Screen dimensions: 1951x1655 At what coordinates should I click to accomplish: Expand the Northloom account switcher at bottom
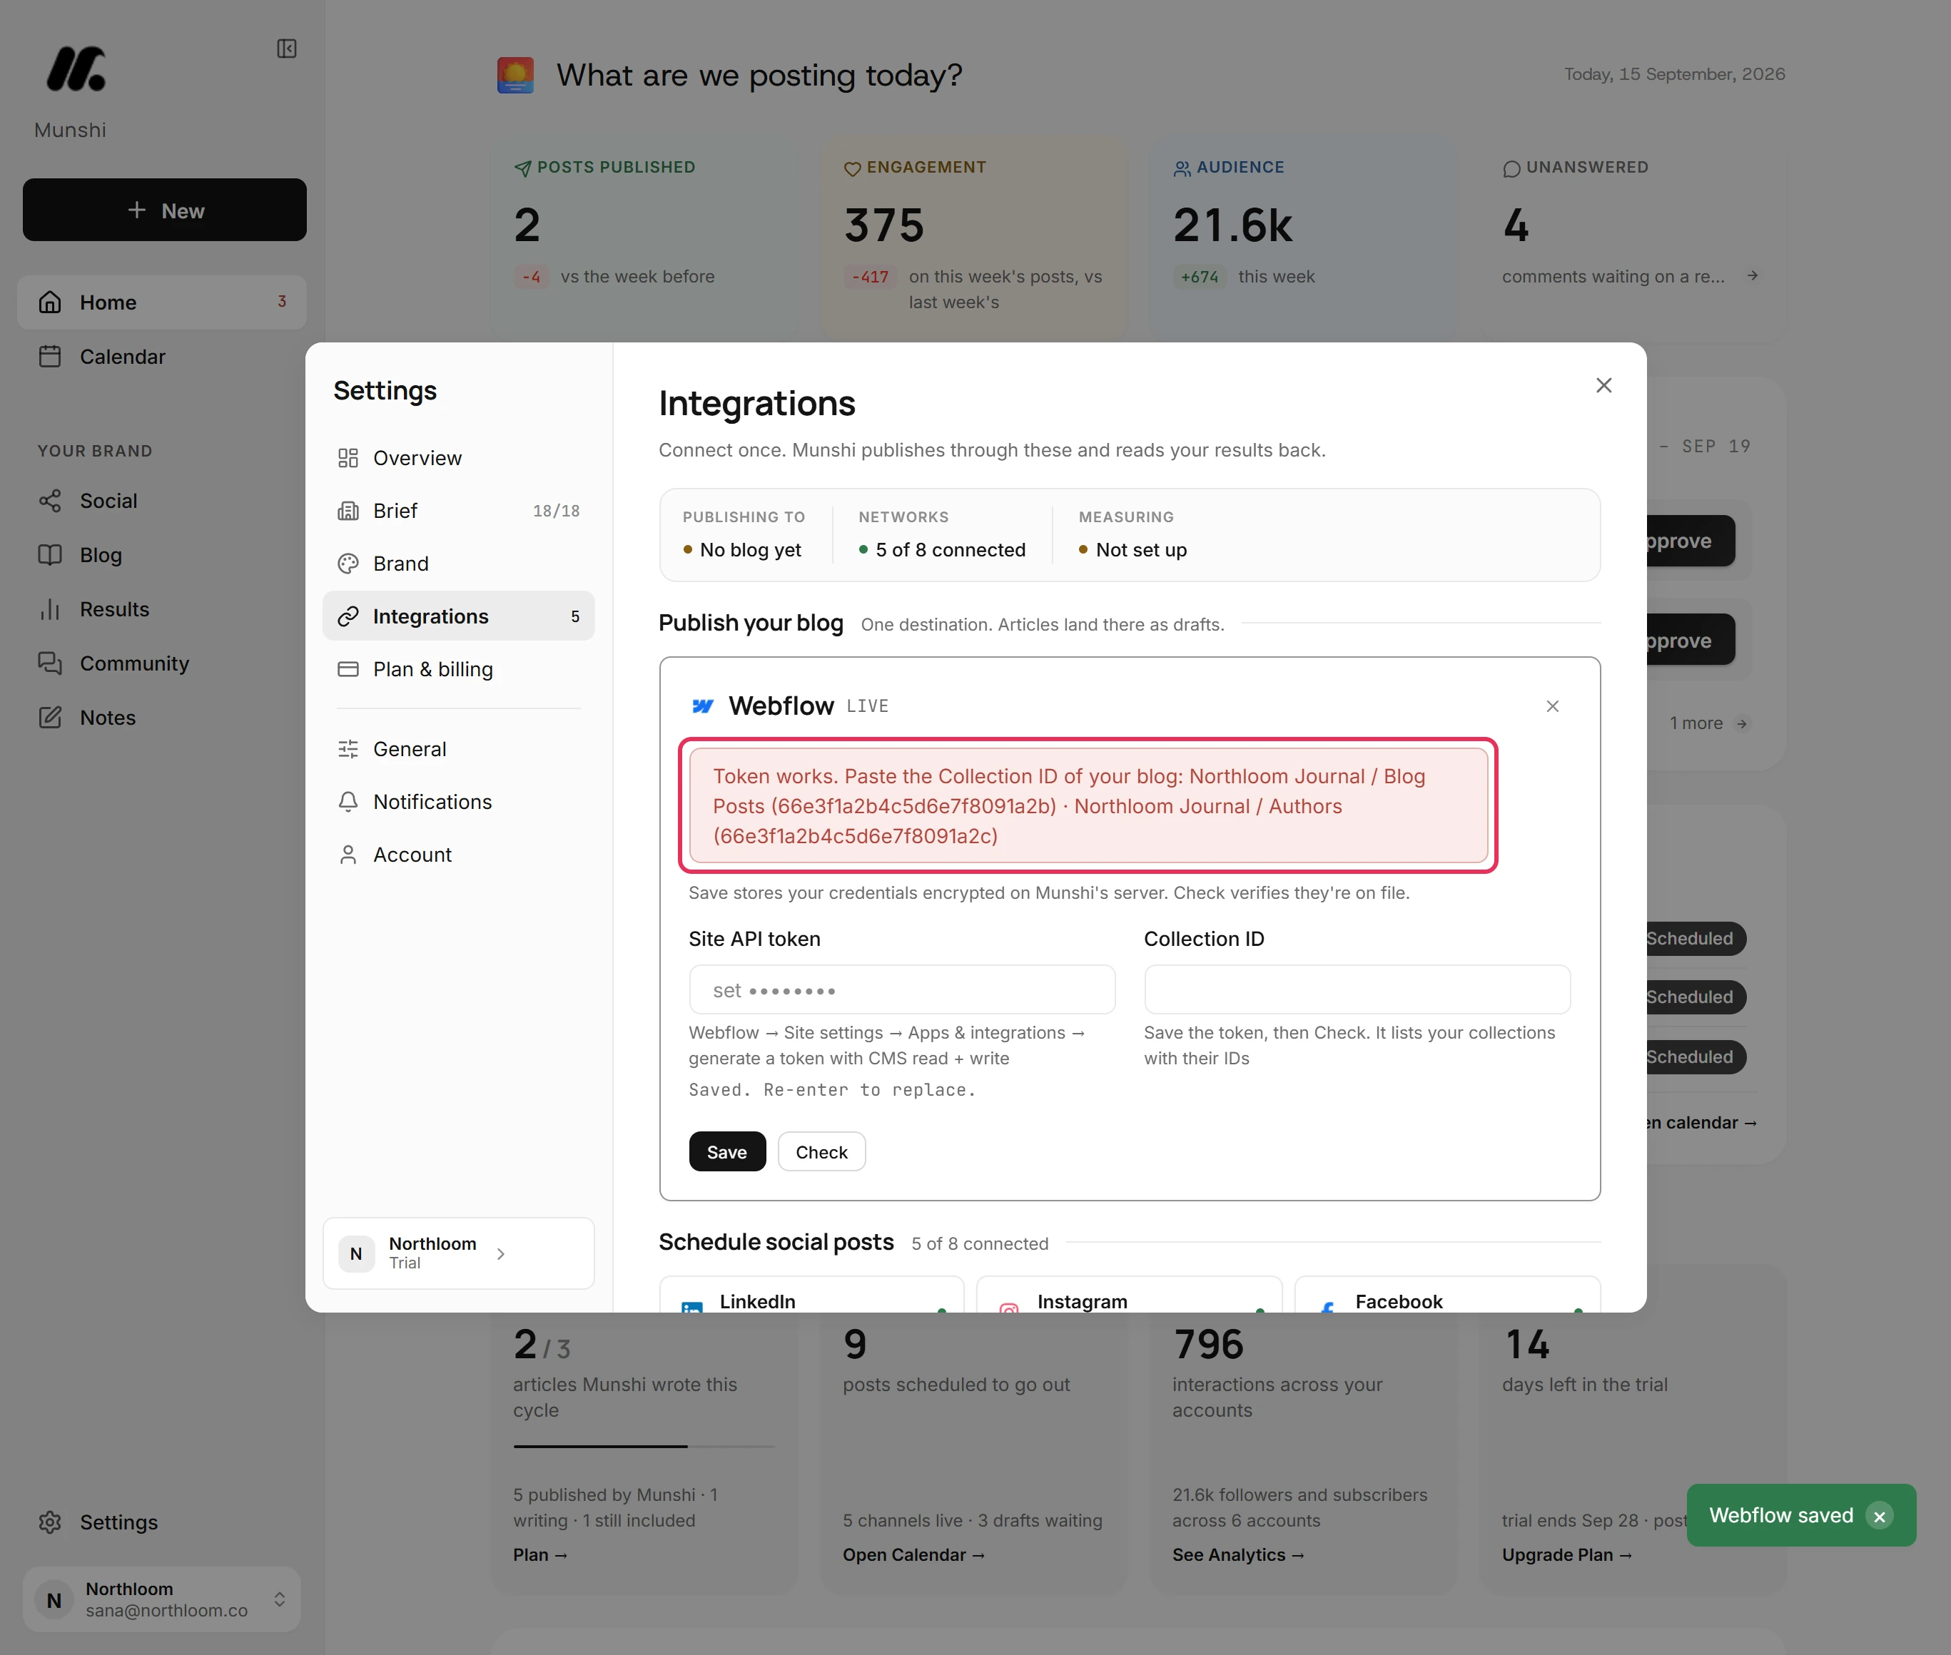pos(161,1599)
